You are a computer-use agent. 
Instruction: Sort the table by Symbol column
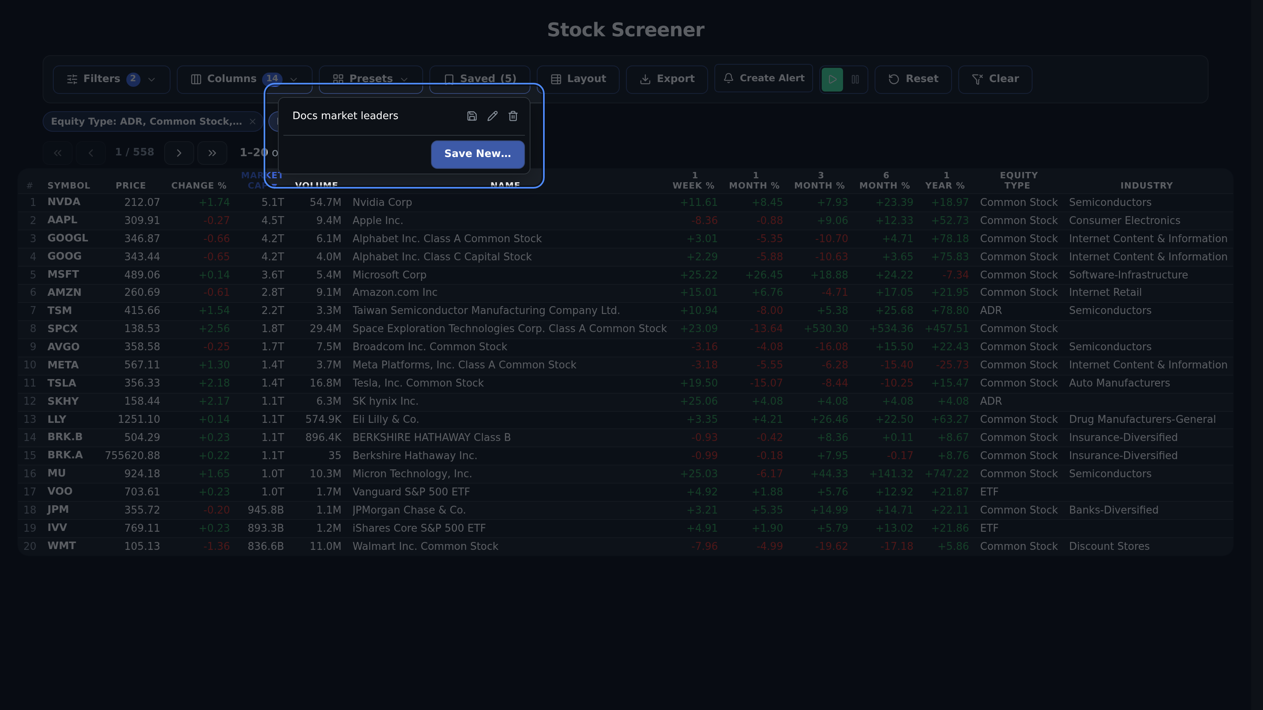(69, 185)
